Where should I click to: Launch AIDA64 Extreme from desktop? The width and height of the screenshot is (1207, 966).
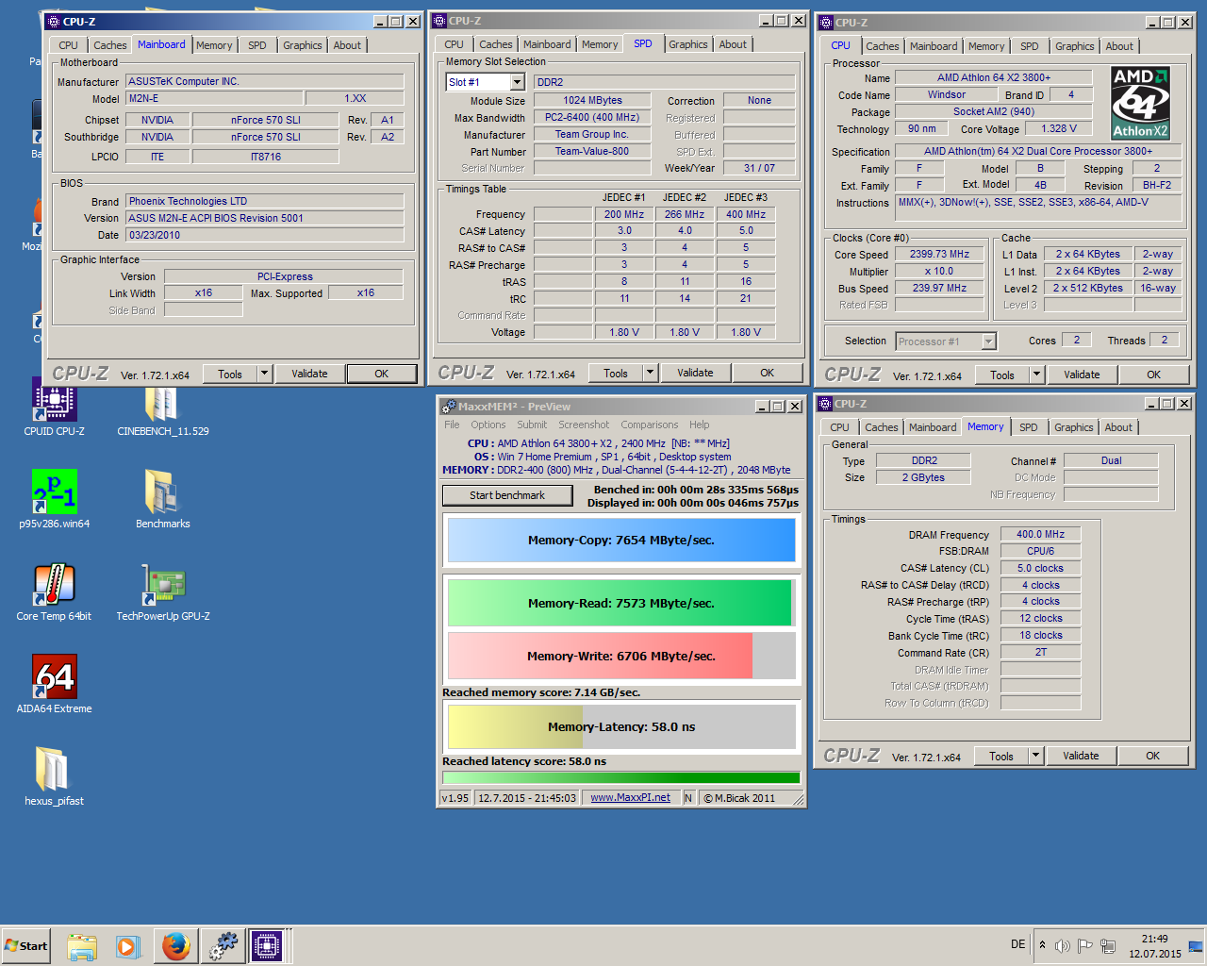pos(54,683)
